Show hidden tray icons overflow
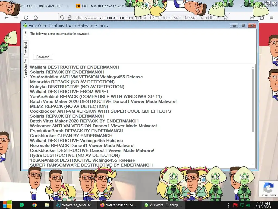The image size is (278, 209). coord(229,205)
